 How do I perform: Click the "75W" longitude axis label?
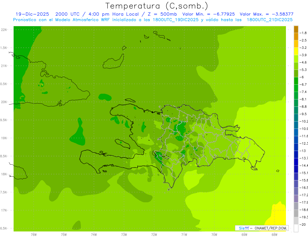coord(64,235)
